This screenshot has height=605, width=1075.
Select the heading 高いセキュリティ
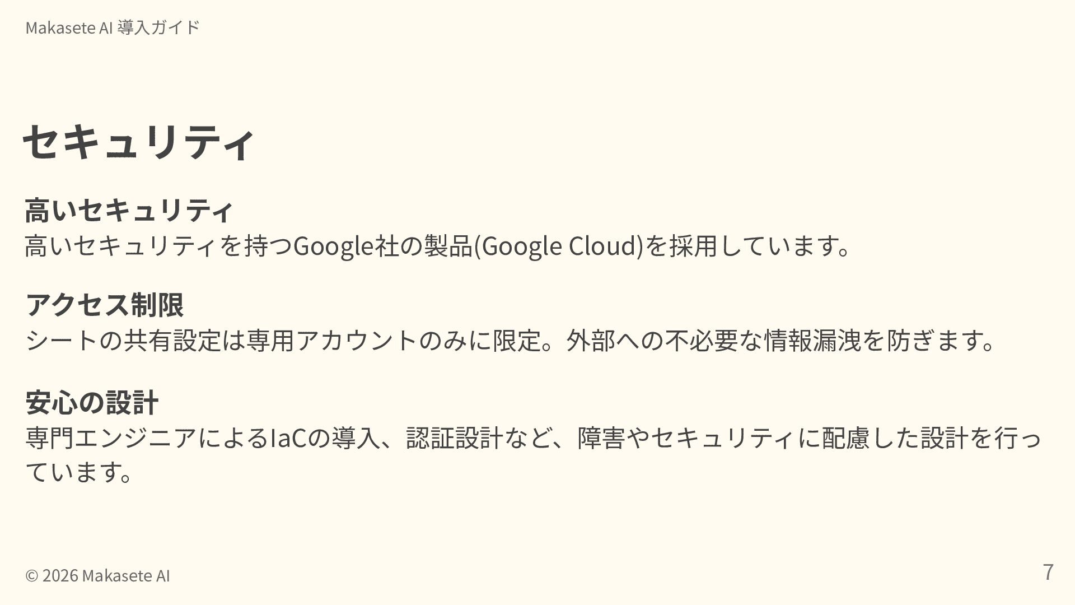(x=128, y=210)
